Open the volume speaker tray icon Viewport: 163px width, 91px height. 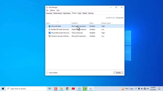click(x=148, y=89)
